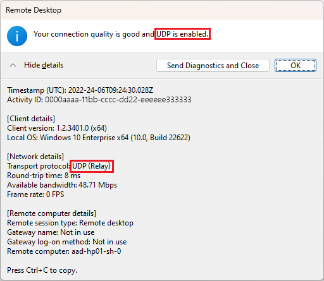Click the Local OS Windows 10 line
Screen dimensions: 324x281
pyautogui.click(x=99, y=138)
